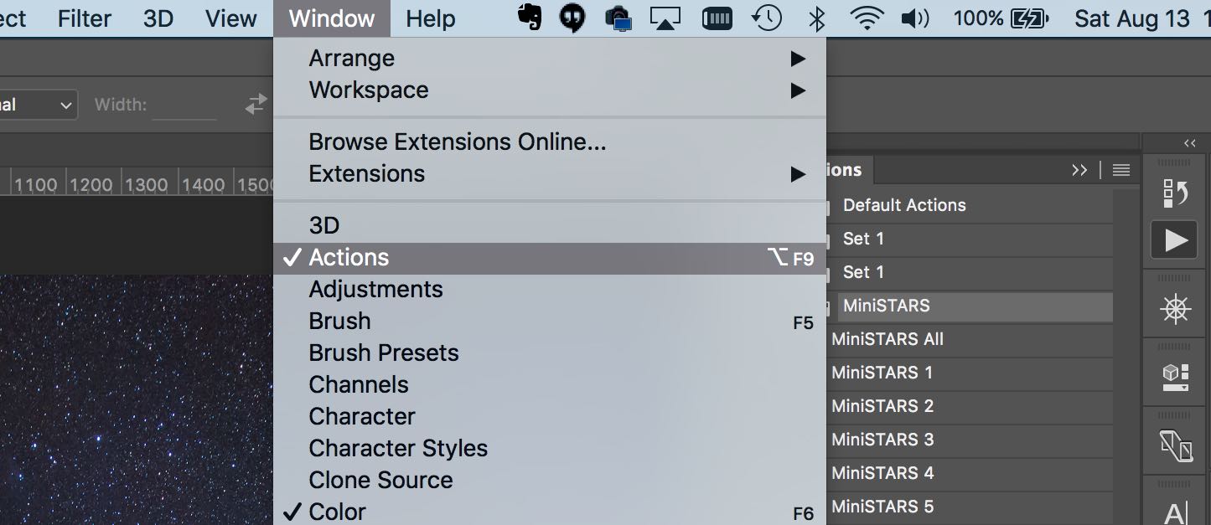
Task: Choose Character Styles in the Window menu
Action: pos(549,449)
